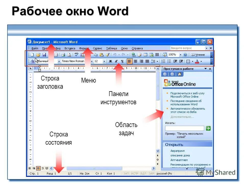Click task pane Home icon
The image size is (245, 184).
(180, 74)
